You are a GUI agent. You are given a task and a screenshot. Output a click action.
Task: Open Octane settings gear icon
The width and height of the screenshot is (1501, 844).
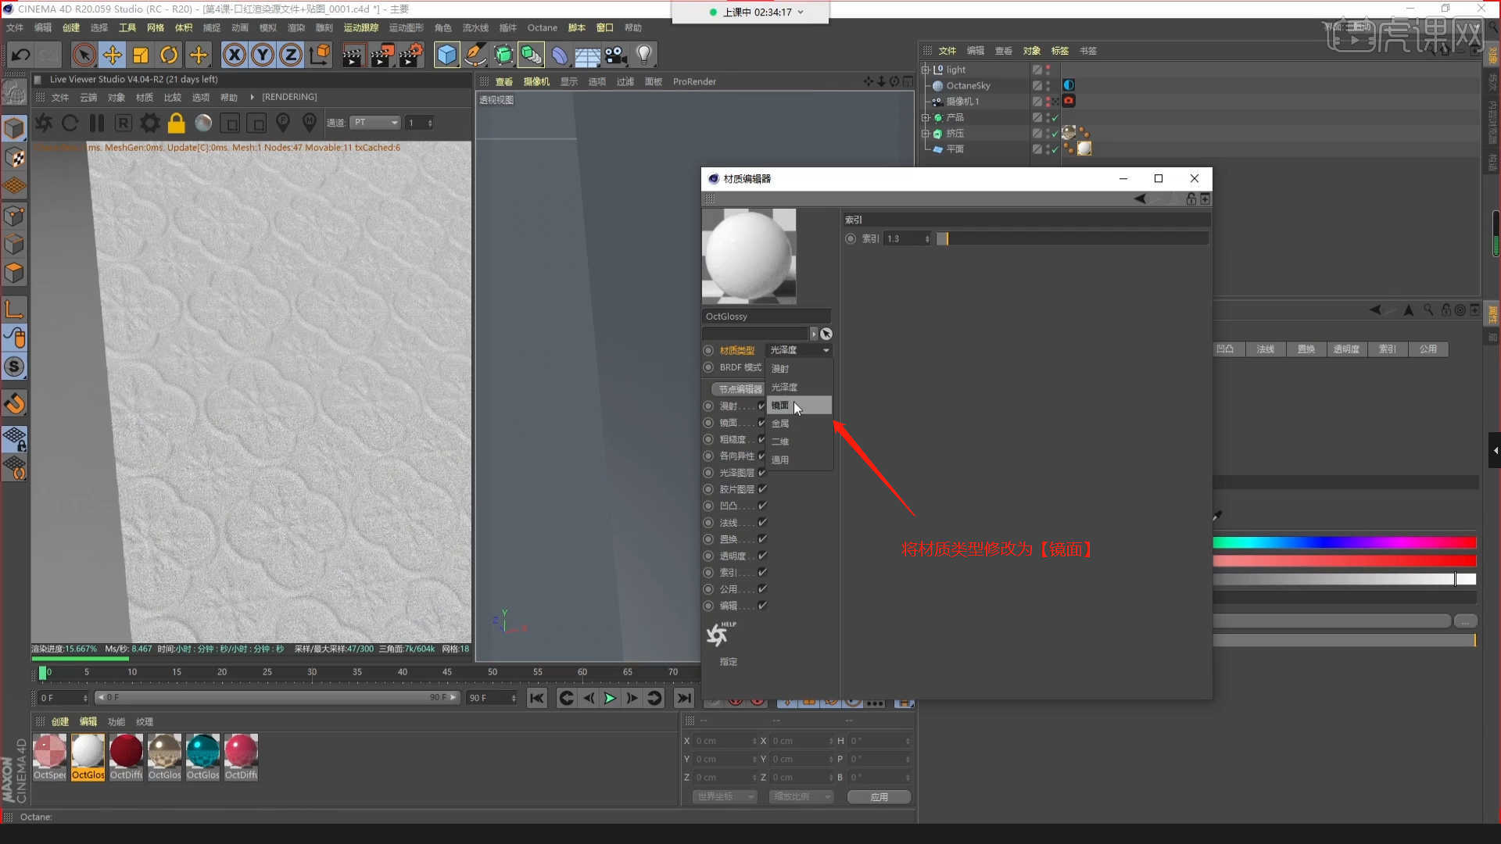pyautogui.click(x=150, y=123)
